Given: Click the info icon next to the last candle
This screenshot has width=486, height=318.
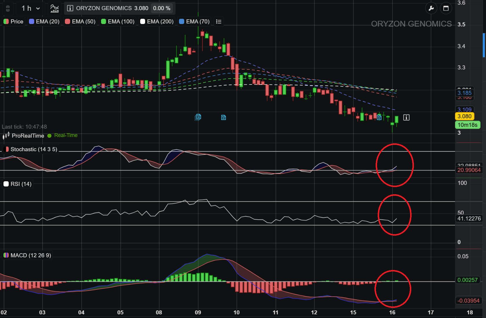Looking at the screenshot, I should tap(406, 118).
